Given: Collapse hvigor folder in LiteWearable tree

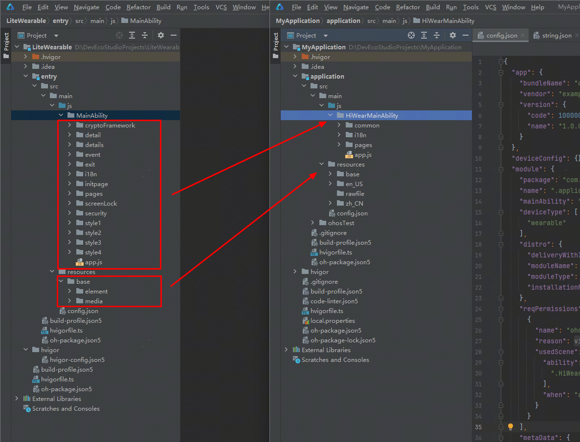Looking at the screenshot, I should [25, 350].
